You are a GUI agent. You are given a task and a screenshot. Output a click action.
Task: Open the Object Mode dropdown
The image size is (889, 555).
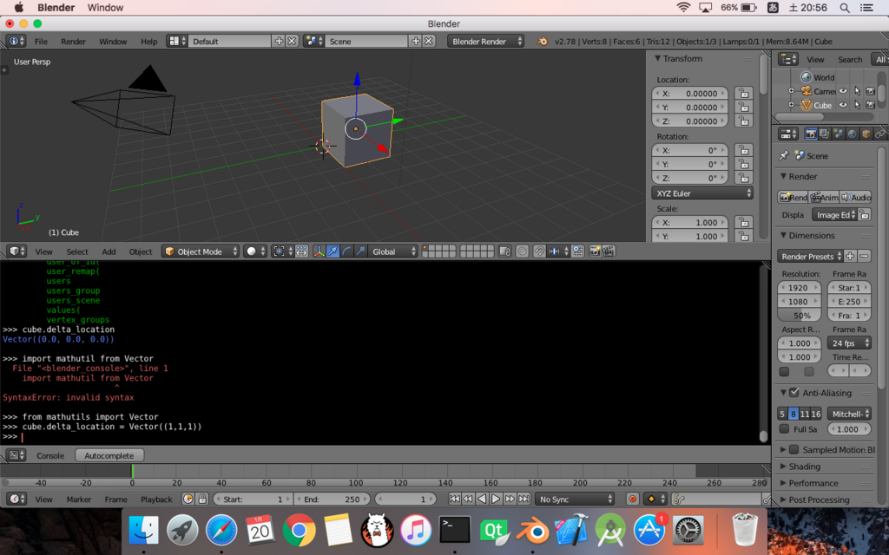click(201, 251)
